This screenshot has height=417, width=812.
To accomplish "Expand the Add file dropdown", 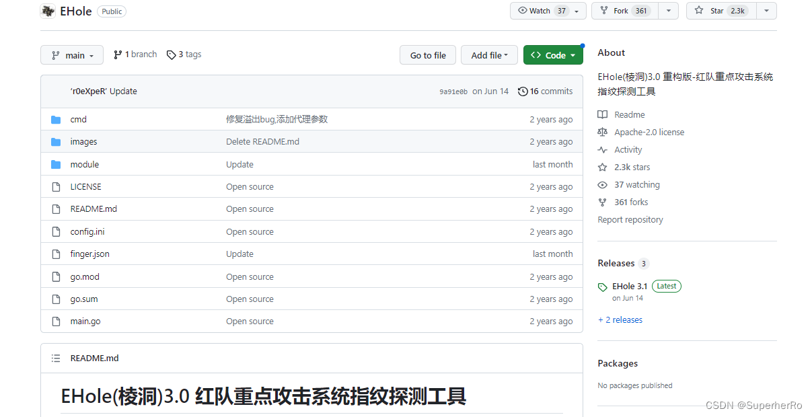I will click(489, 54).
